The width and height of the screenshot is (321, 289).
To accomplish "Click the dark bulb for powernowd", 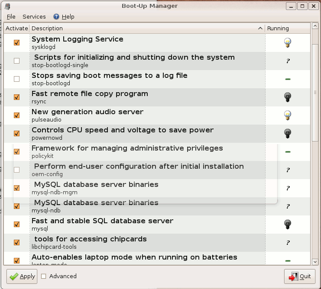I will [x=287, y=133].
